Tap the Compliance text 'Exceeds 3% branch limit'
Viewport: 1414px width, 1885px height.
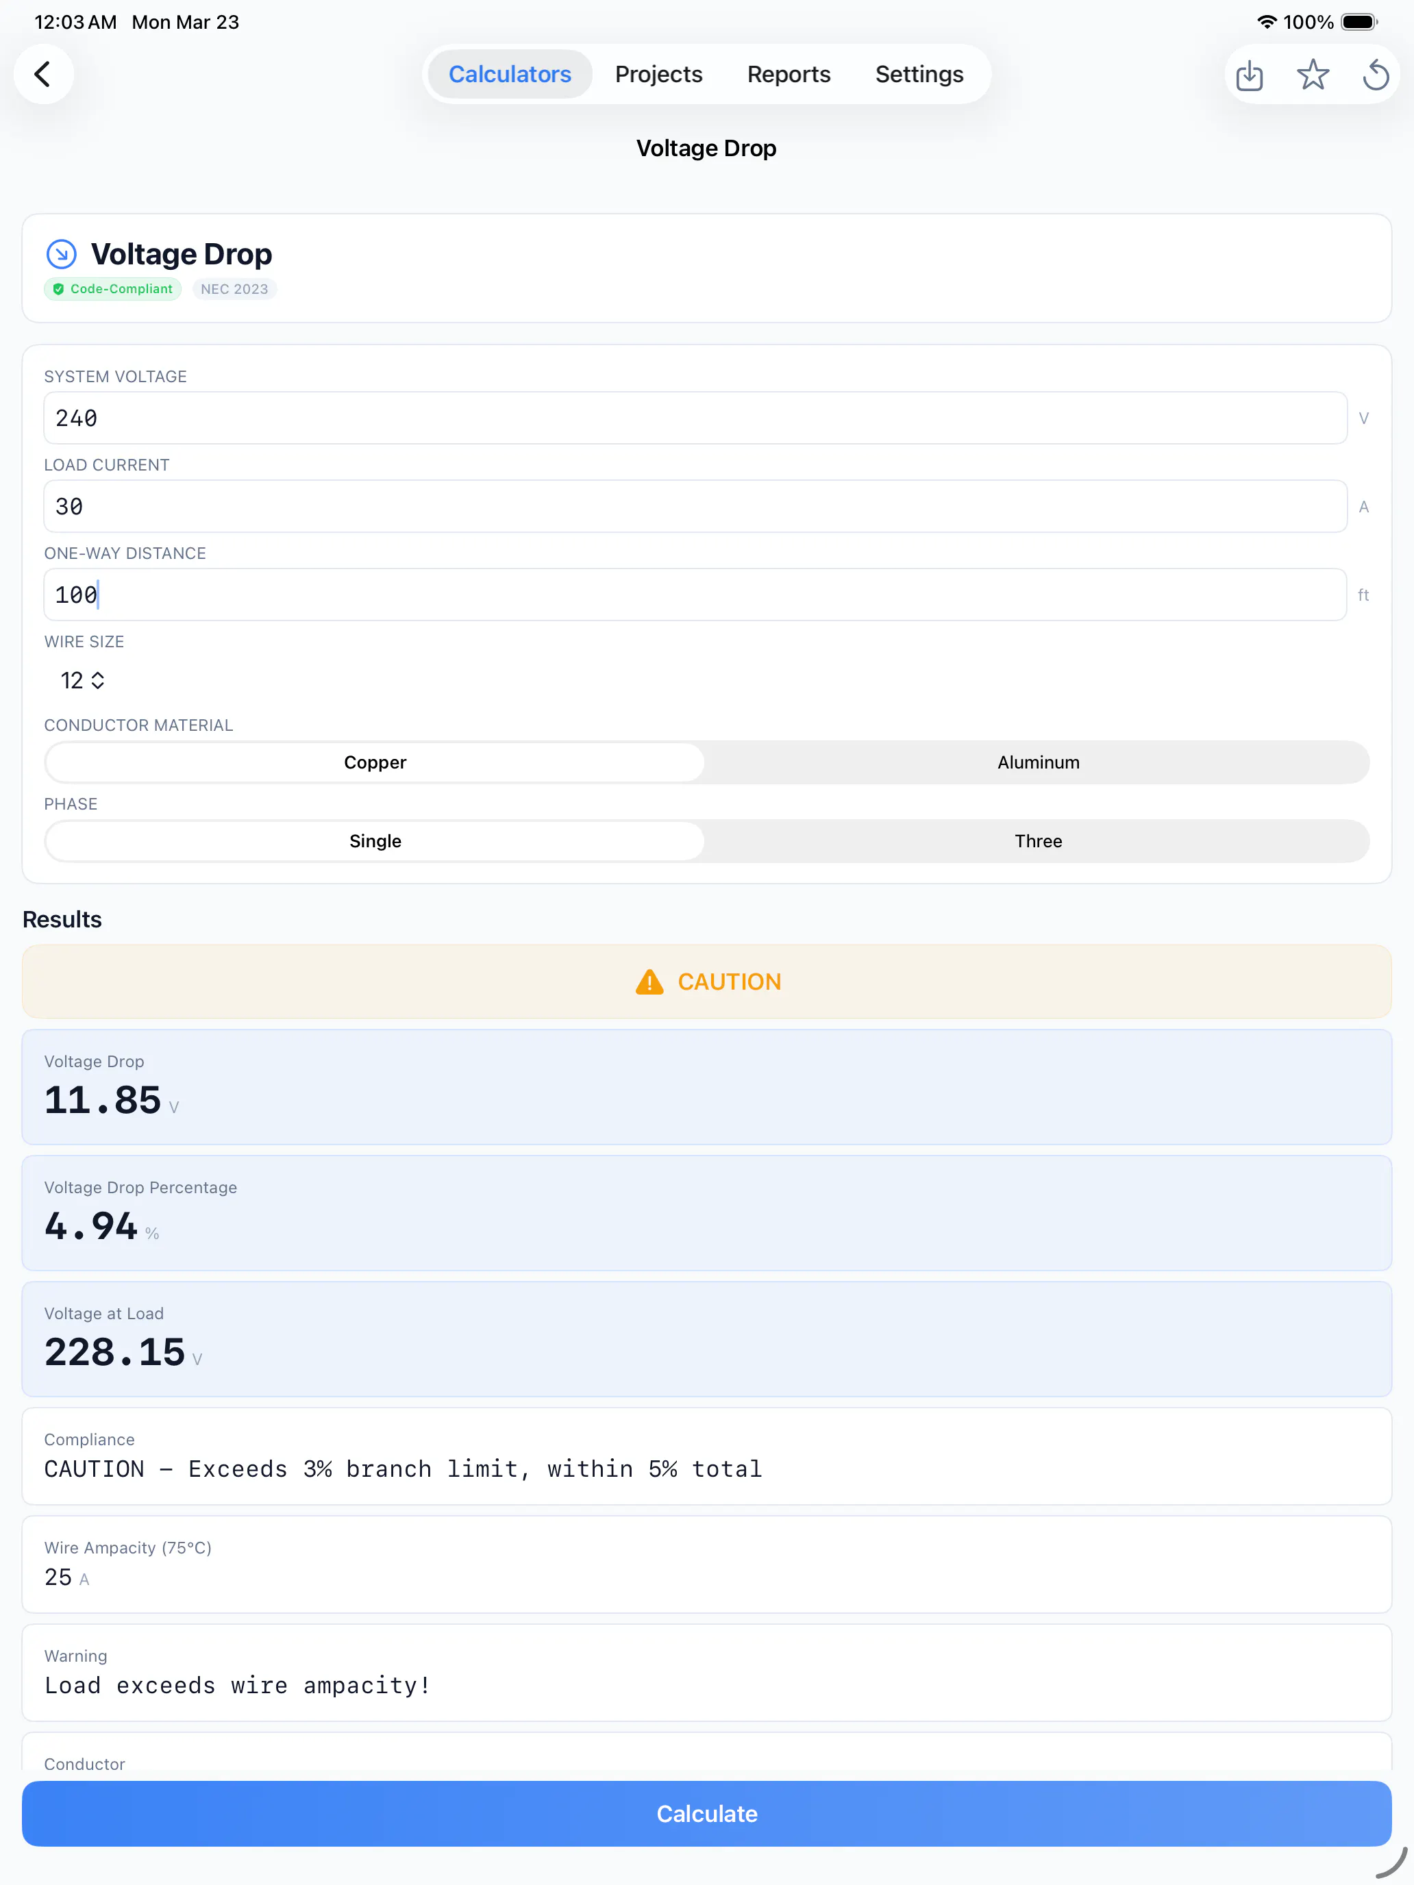(x=353, y=1469)
